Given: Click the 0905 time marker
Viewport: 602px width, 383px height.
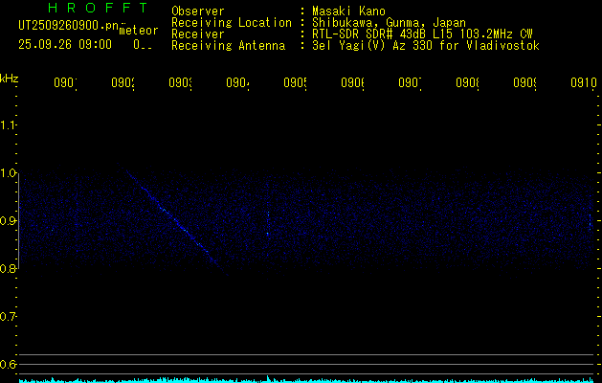Looking at the screenshot, I should pyautogui.click(x=295, y=82).
